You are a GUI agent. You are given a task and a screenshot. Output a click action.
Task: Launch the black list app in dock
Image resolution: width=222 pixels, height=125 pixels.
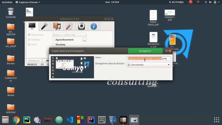coord(123,120)
